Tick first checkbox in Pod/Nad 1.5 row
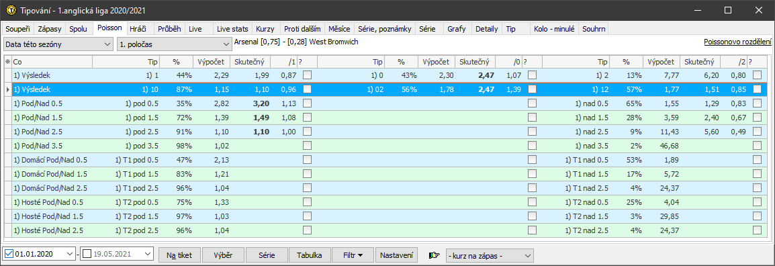Screen dimensions: 775x266 pos(308,118)
